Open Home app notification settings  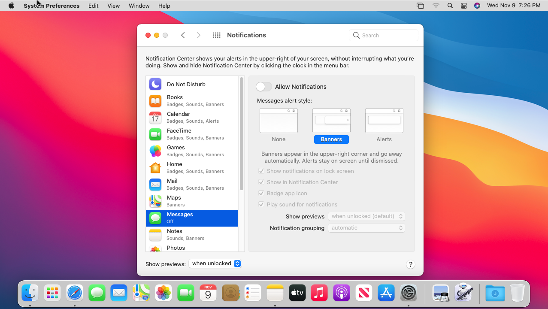click(x=192, y=168)
